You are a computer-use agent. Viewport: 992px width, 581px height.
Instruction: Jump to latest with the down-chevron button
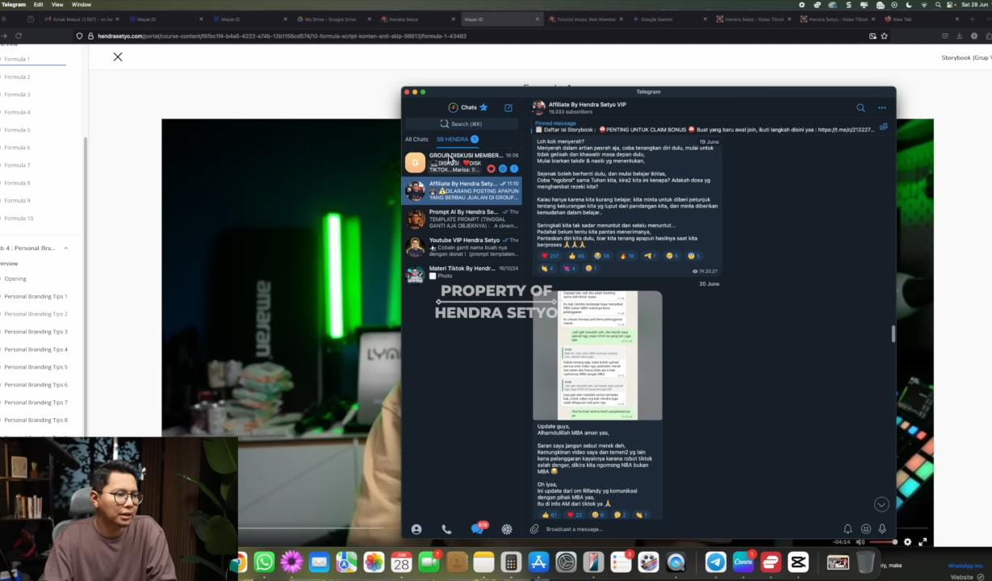[881, 504]
